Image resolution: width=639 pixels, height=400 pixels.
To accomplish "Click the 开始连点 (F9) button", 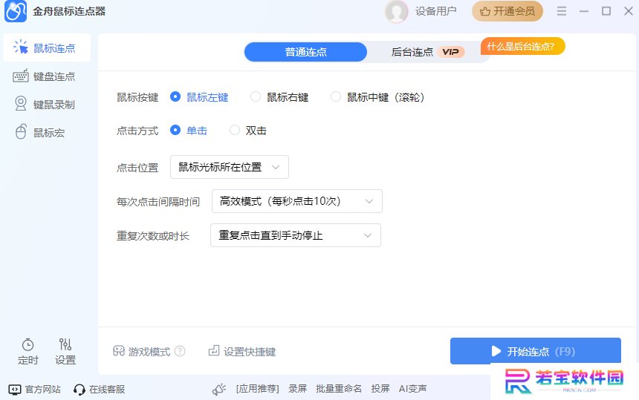I will click(536, 351).
